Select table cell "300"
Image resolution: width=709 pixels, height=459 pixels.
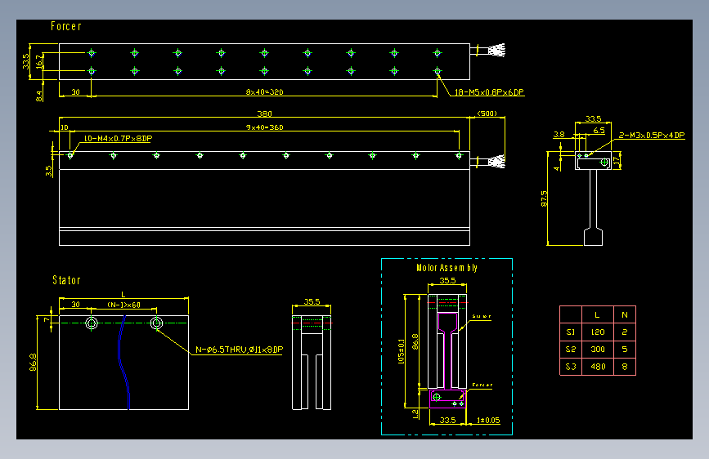[x=598, y=350]
